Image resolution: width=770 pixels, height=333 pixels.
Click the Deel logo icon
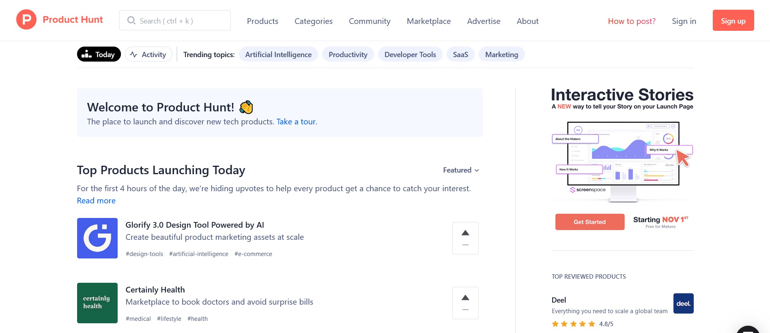tap(683, 303)
